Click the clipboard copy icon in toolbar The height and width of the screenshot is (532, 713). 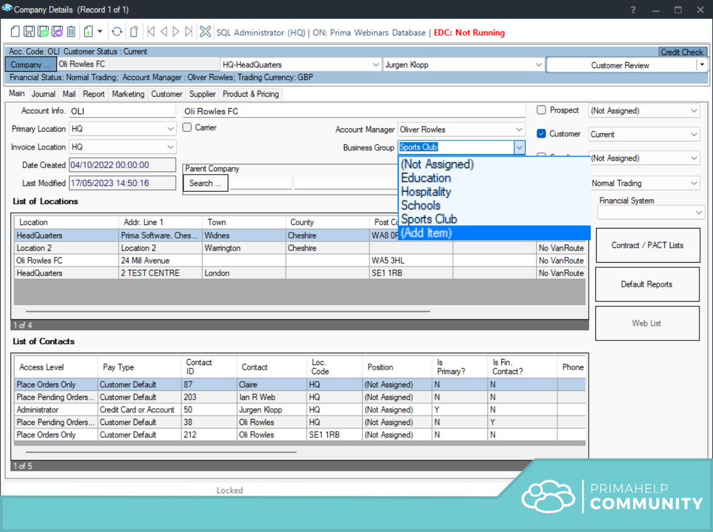[134, 32]
